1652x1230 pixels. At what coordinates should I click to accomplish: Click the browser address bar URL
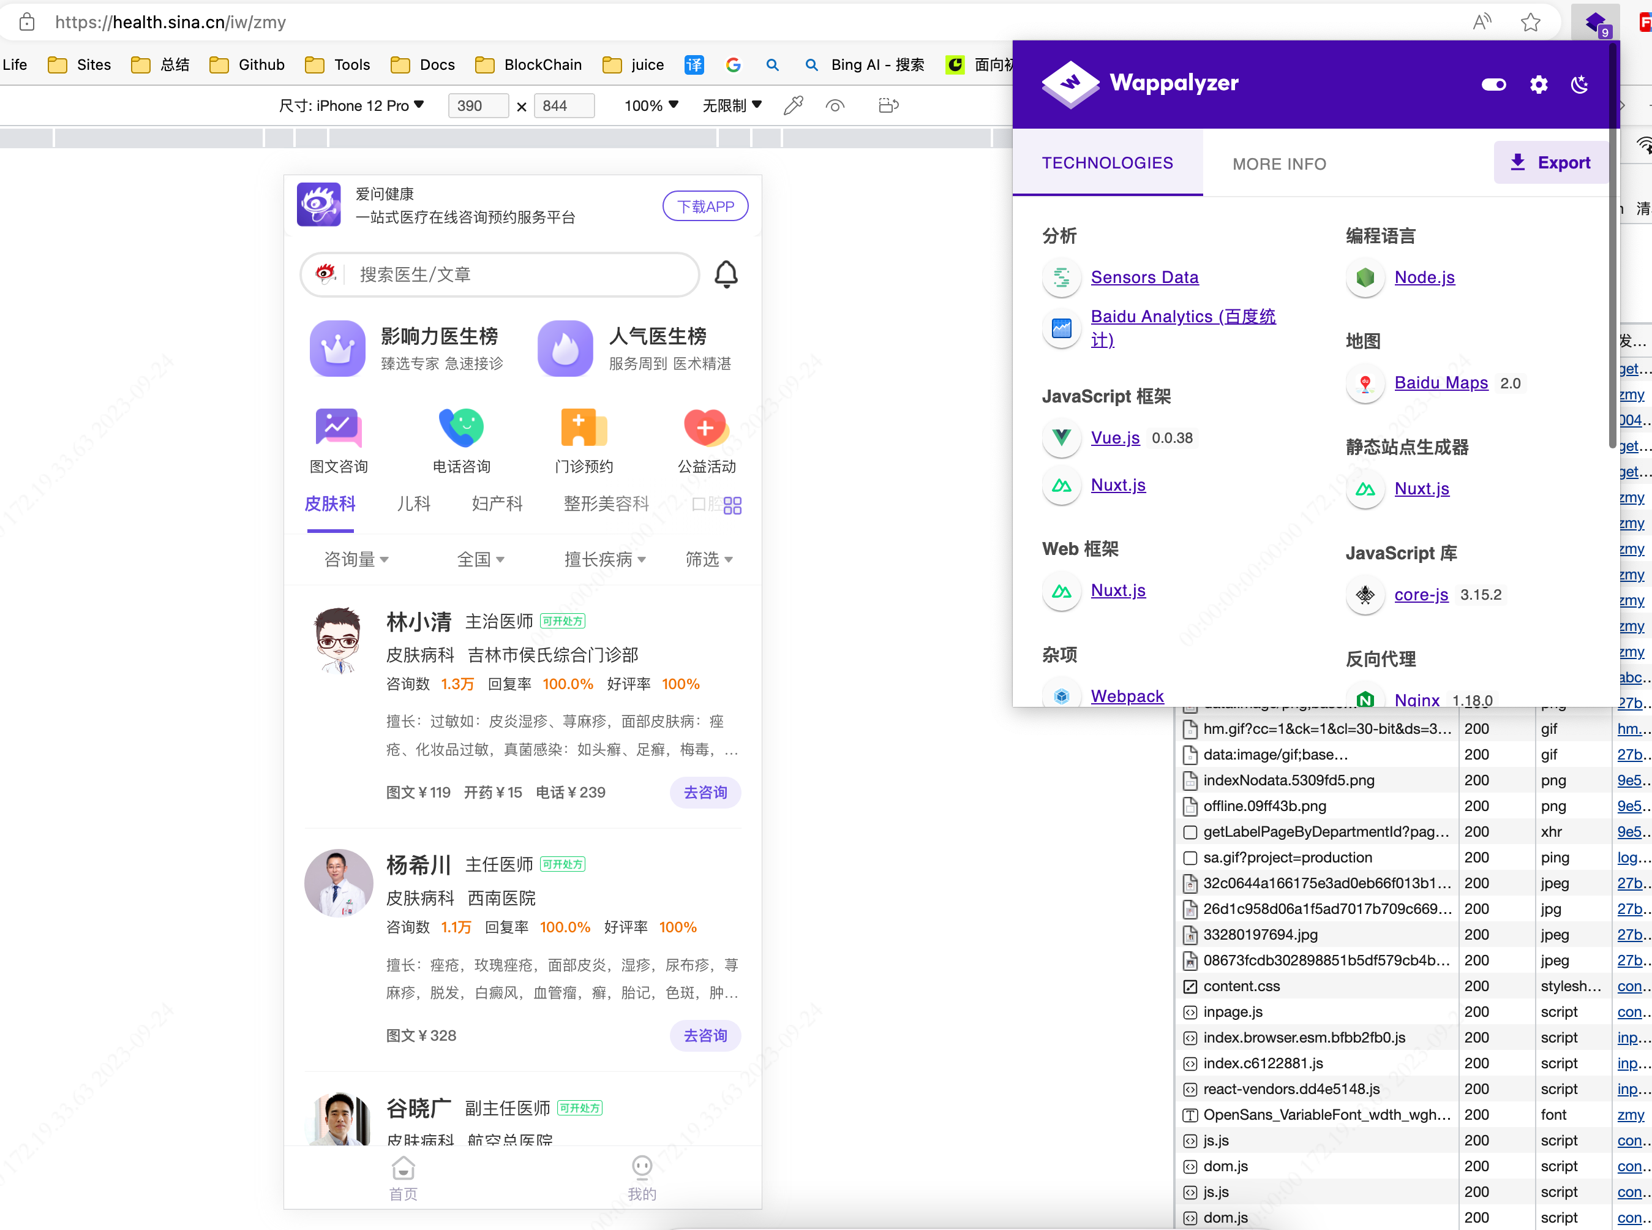(170, 22)
